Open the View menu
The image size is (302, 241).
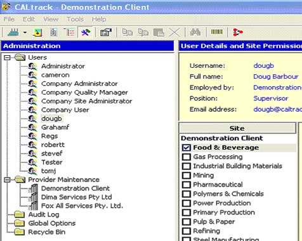(51, 19)
